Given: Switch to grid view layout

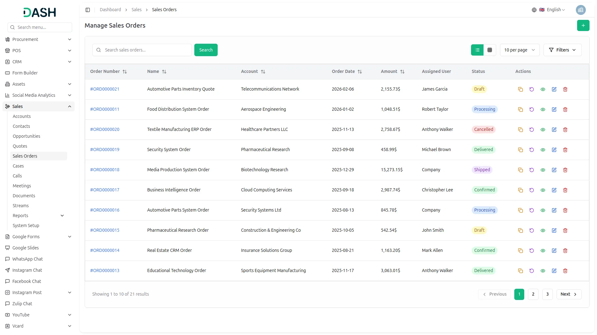Looking at the screenshot, I should (x=490, y=50).
